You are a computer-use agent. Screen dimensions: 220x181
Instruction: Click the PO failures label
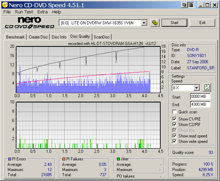[126, 176]
